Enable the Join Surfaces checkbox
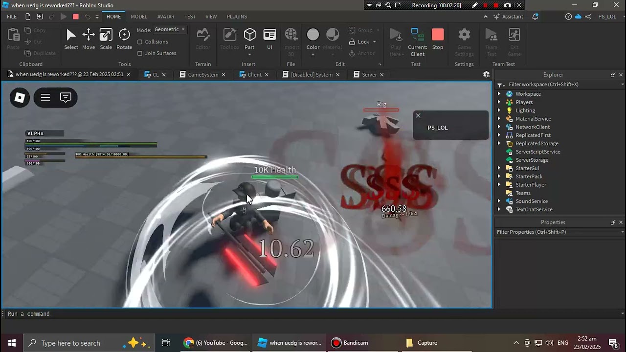The height and width of the screenshot is (352, 626). (x=140, y=53)
